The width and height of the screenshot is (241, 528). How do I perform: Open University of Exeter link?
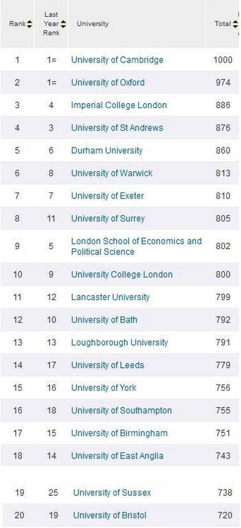click(107, 196)
